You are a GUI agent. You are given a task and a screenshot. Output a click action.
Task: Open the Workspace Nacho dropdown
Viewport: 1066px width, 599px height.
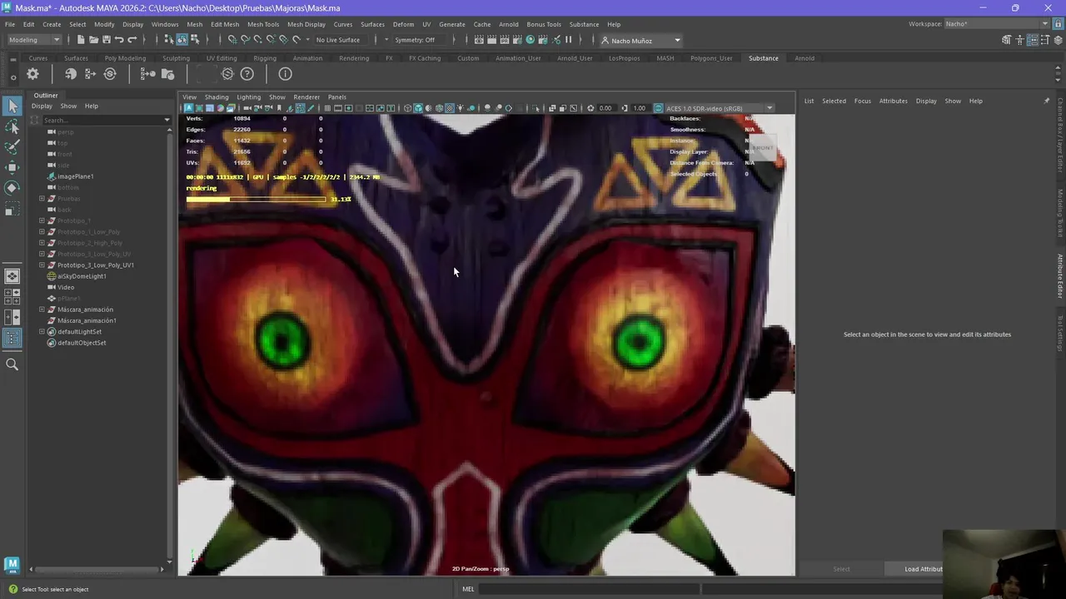(997, 24)
